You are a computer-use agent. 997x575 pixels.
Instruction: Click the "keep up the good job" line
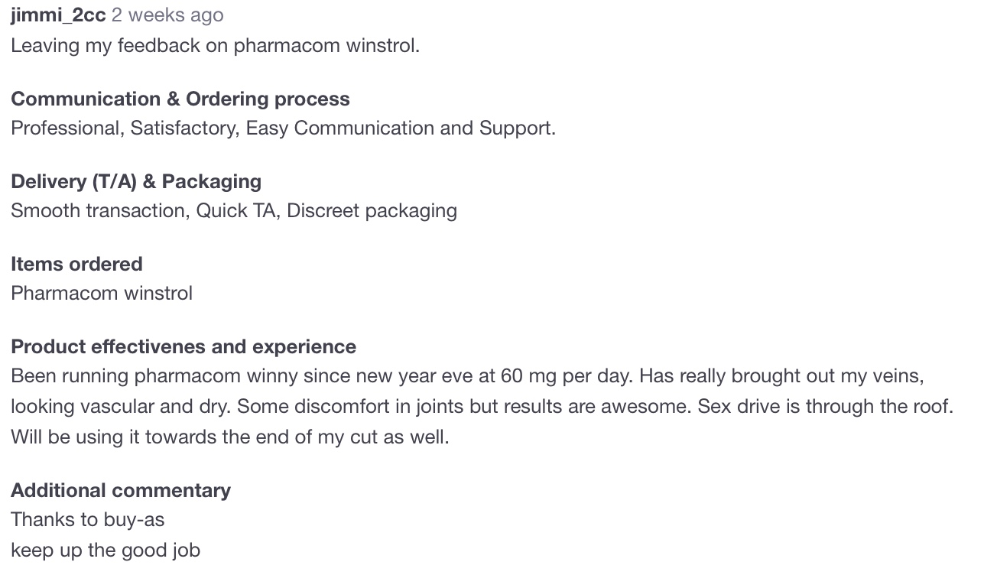(106, 551)
